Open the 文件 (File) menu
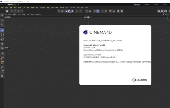Image resolution: width=170 pixels, height=108 pixels. pyautogui.click(x=2, y=8)
